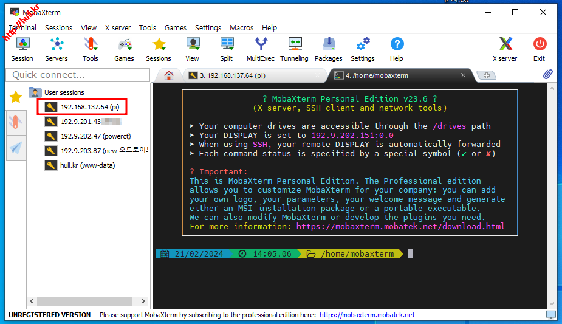Open the Macros menu
Viewport: 562px width, 324px height.
241,27
